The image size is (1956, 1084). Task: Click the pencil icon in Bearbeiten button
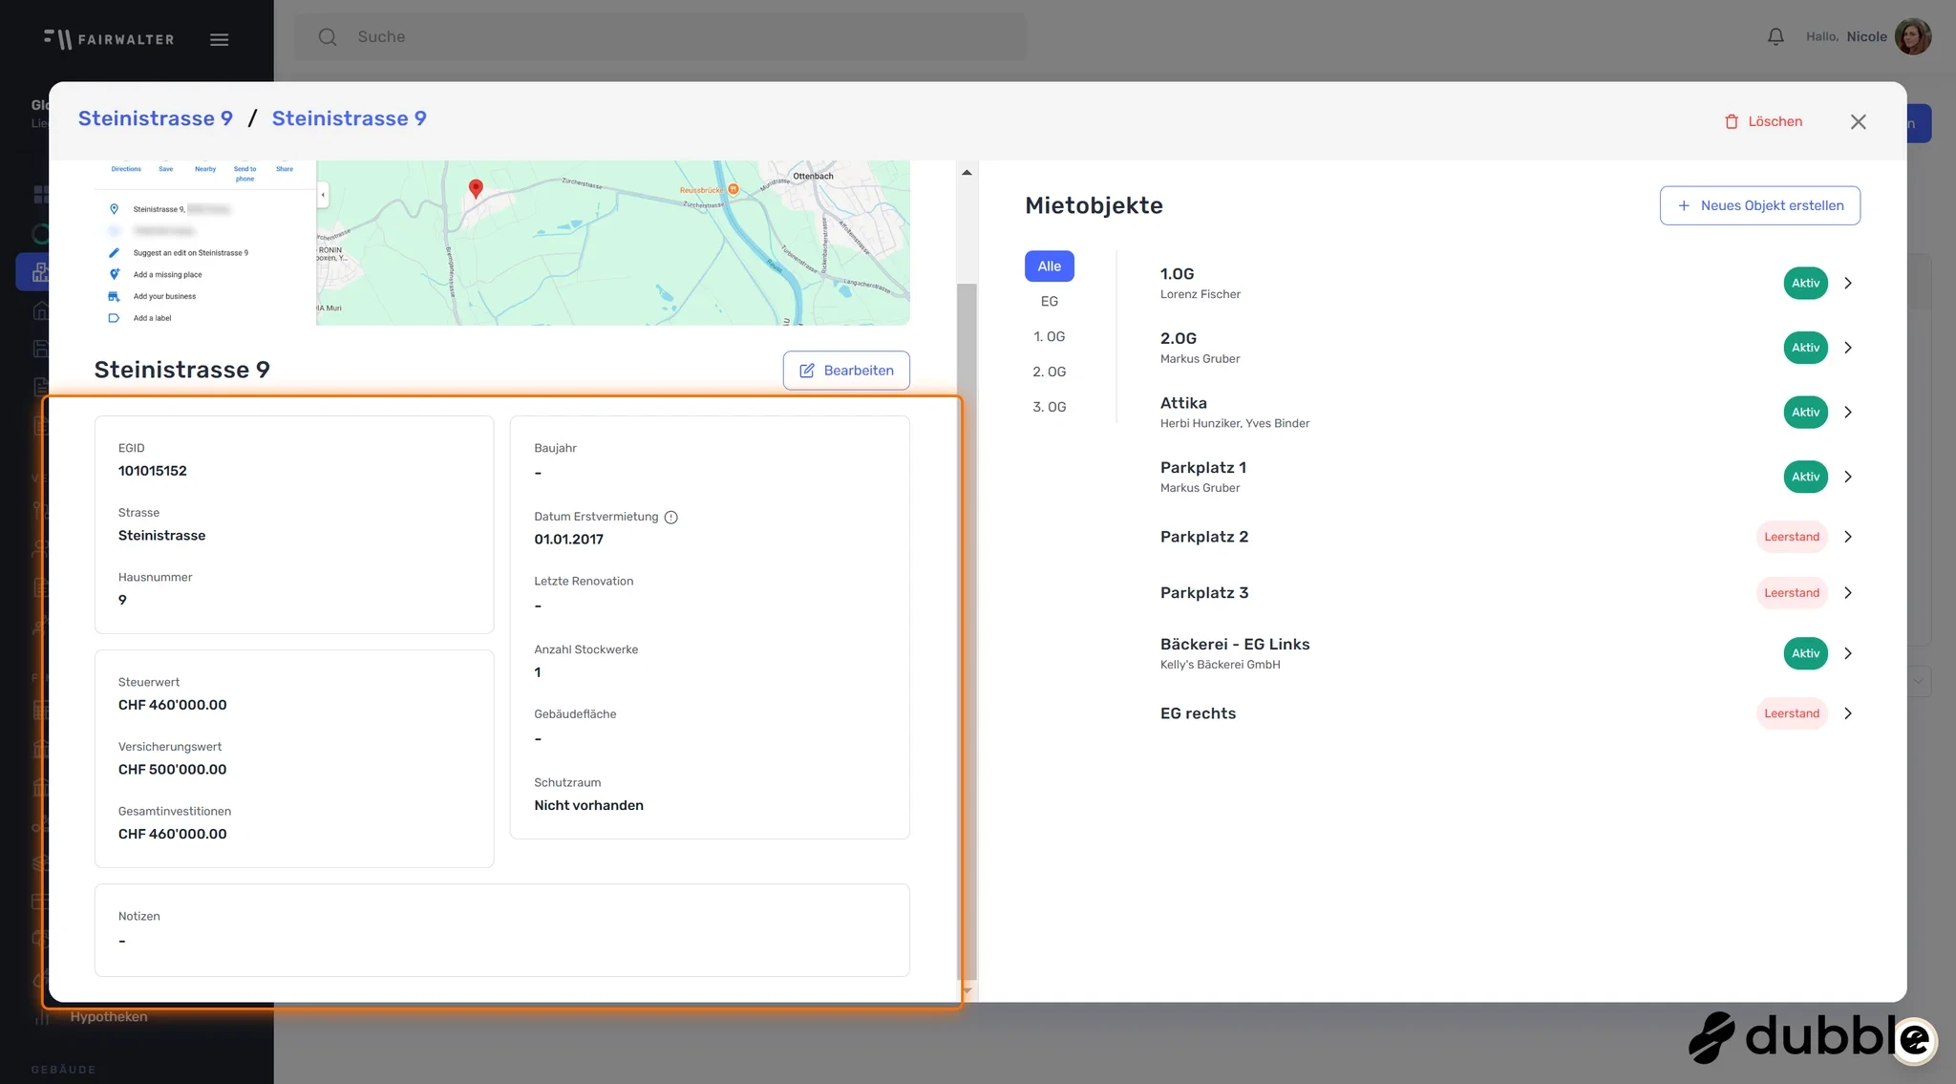807,371
